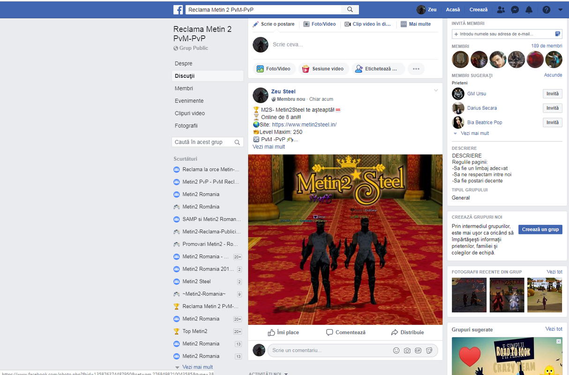
Task: Open SAMP si Metin2 Roman shortcut
Action: [207, 219]
